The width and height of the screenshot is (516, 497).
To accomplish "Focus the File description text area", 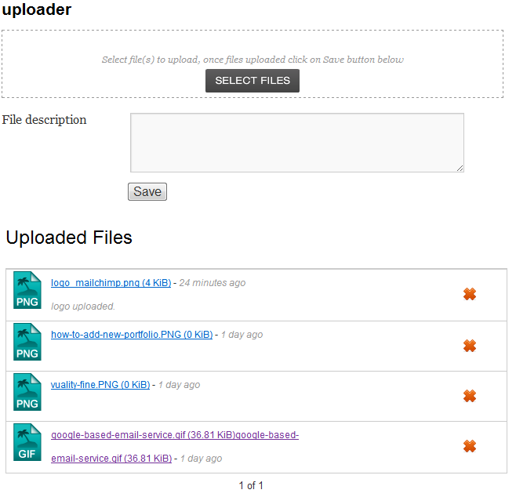I will pos(297,143).
